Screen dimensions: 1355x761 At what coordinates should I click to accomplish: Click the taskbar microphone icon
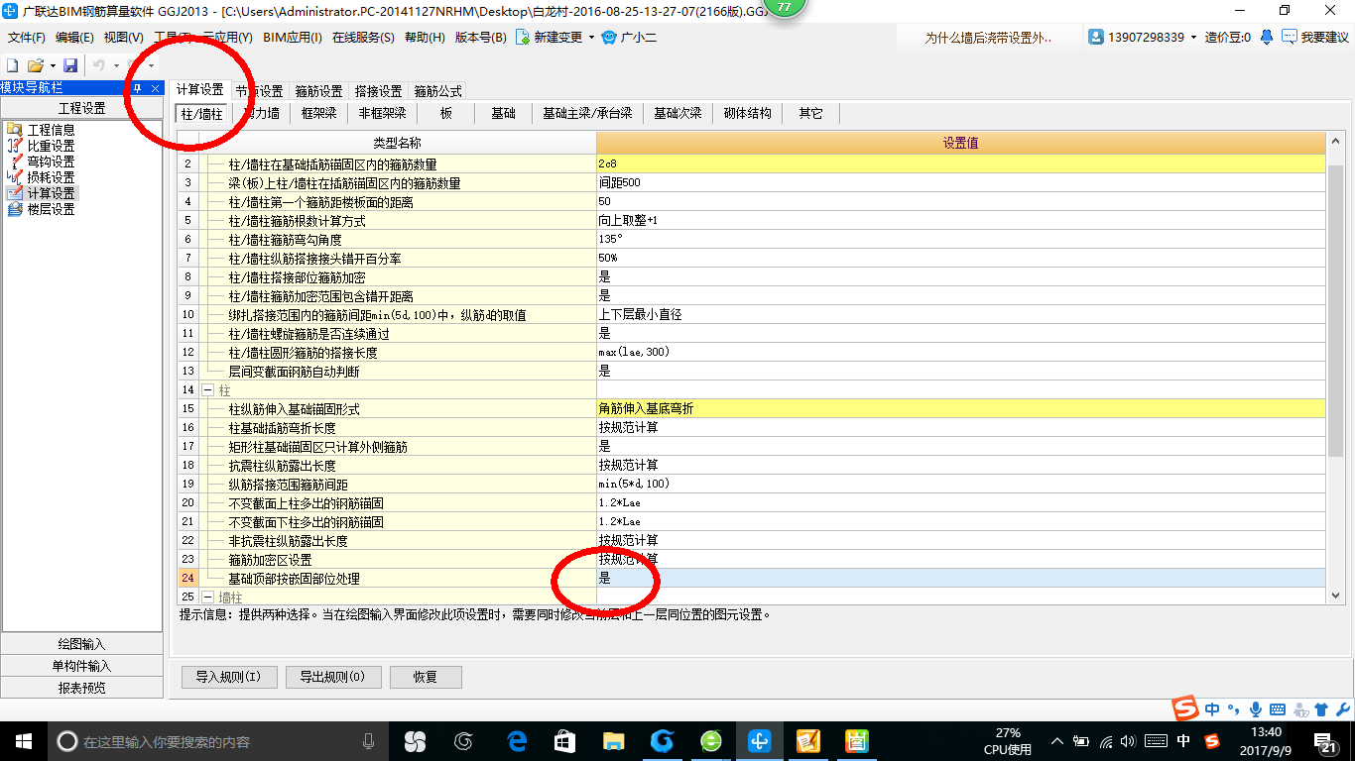click(x=369, y=741)
